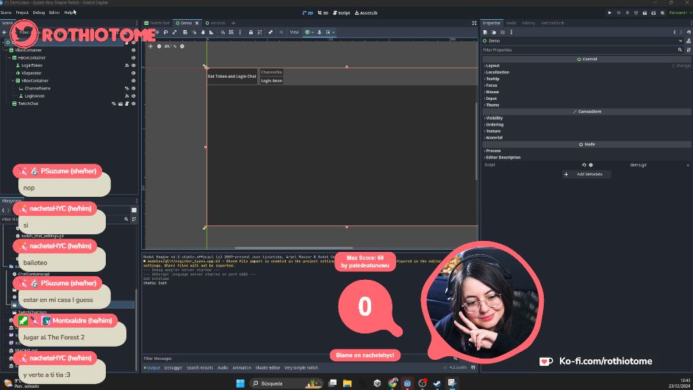Open Inspector extra options menu
The width and height of the screenshot is (693, 390).
511,32
